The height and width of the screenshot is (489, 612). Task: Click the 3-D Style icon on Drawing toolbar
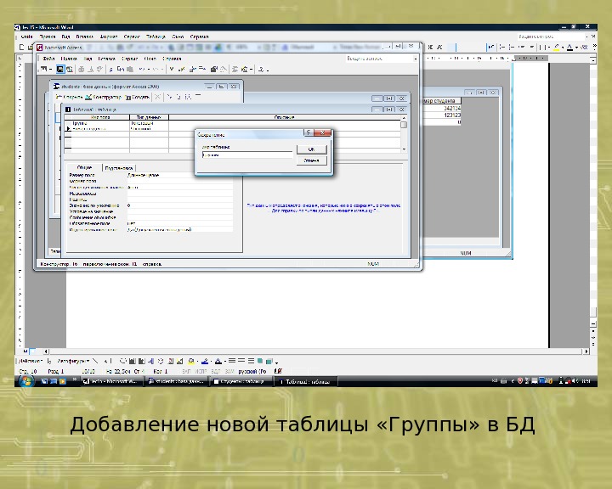[x=269, y=361]
